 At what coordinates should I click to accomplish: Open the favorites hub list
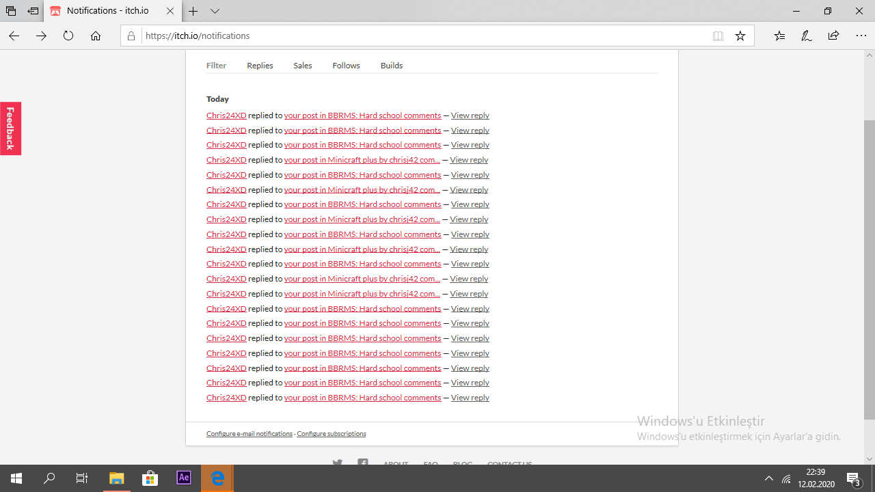[x=780, y=36]
